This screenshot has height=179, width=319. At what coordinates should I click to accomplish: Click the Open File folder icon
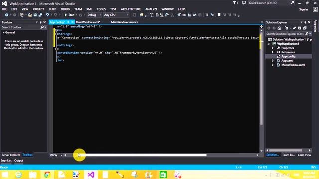30,15
